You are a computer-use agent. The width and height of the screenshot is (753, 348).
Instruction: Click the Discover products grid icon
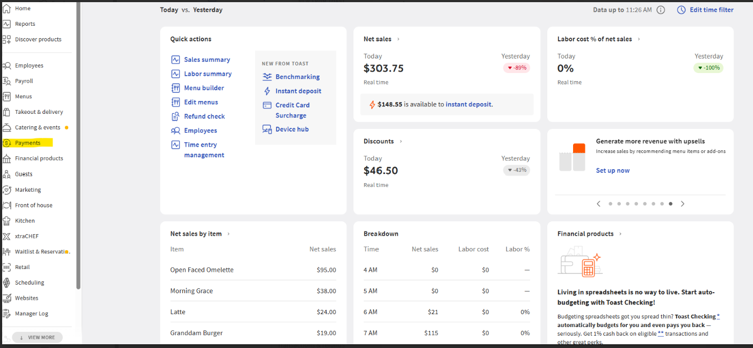point(7,39)
